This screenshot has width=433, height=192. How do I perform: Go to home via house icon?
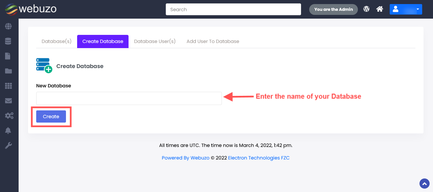point(380,9)
